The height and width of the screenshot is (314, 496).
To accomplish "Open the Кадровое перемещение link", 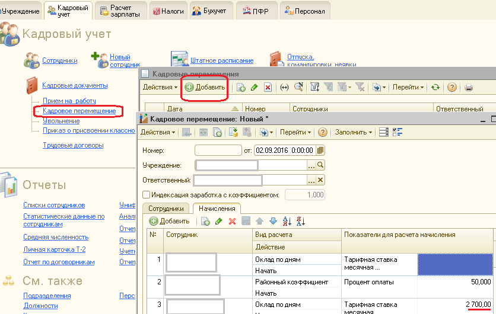I will pyautogui.click(x=80, y=111).
